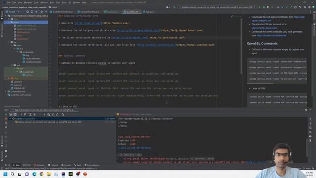The width and height of the screenshot is (316, 178).
Task: Open client.badssl.com link in Markdown preview
Action: pyautogui.click(x=264, y=28)
